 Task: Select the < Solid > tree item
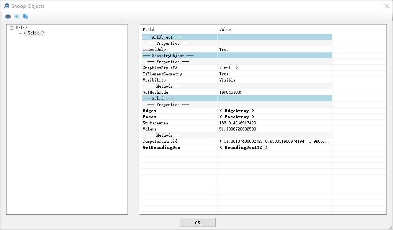(x=34, y=33)
